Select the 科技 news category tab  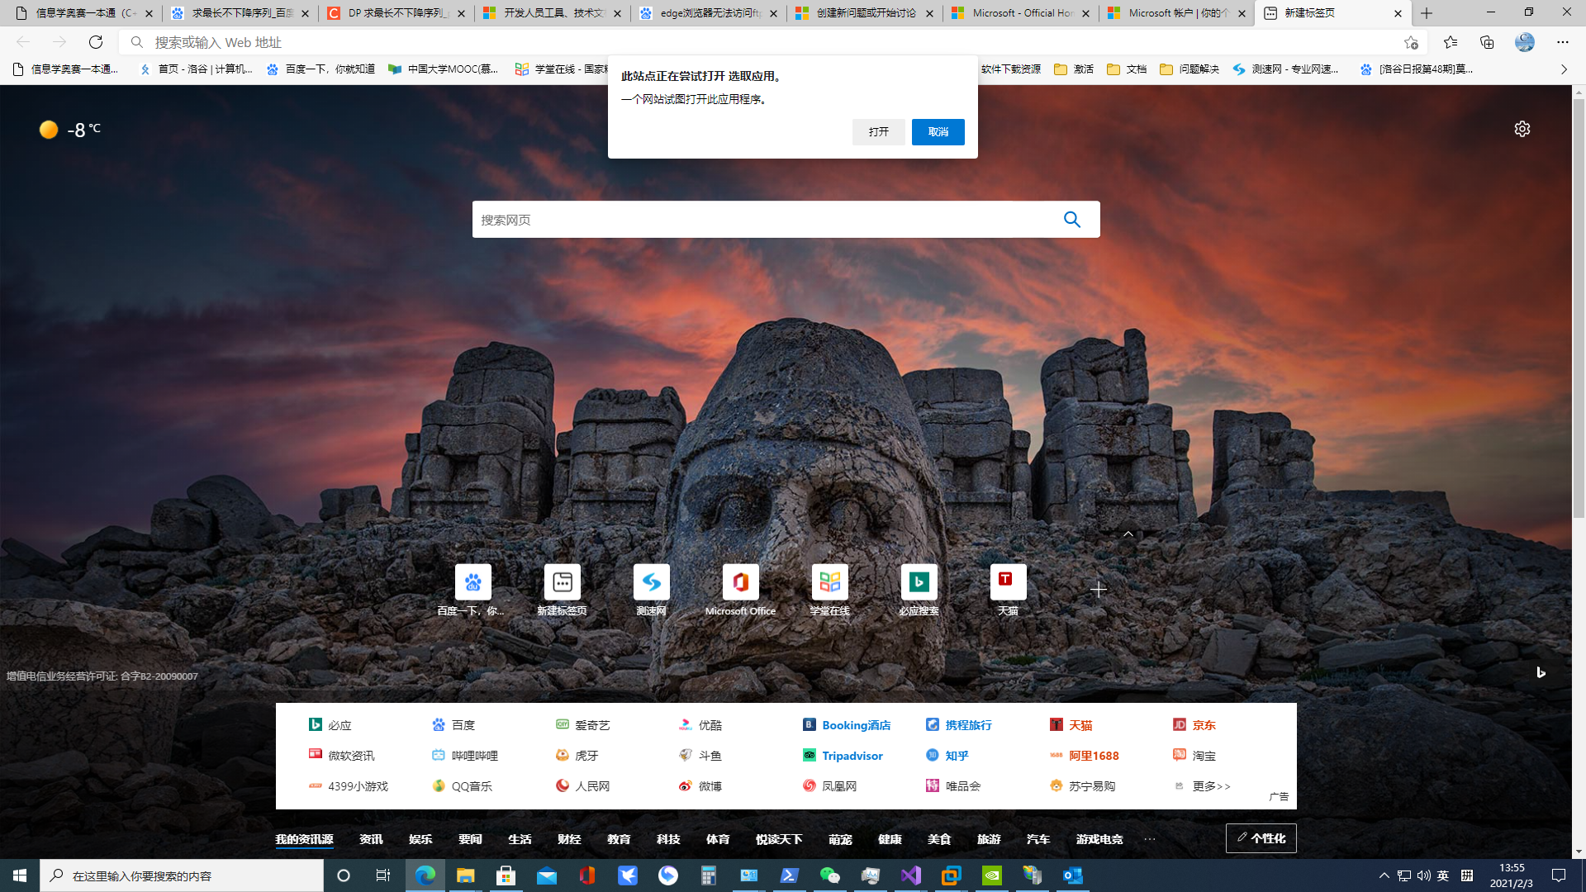667,839
